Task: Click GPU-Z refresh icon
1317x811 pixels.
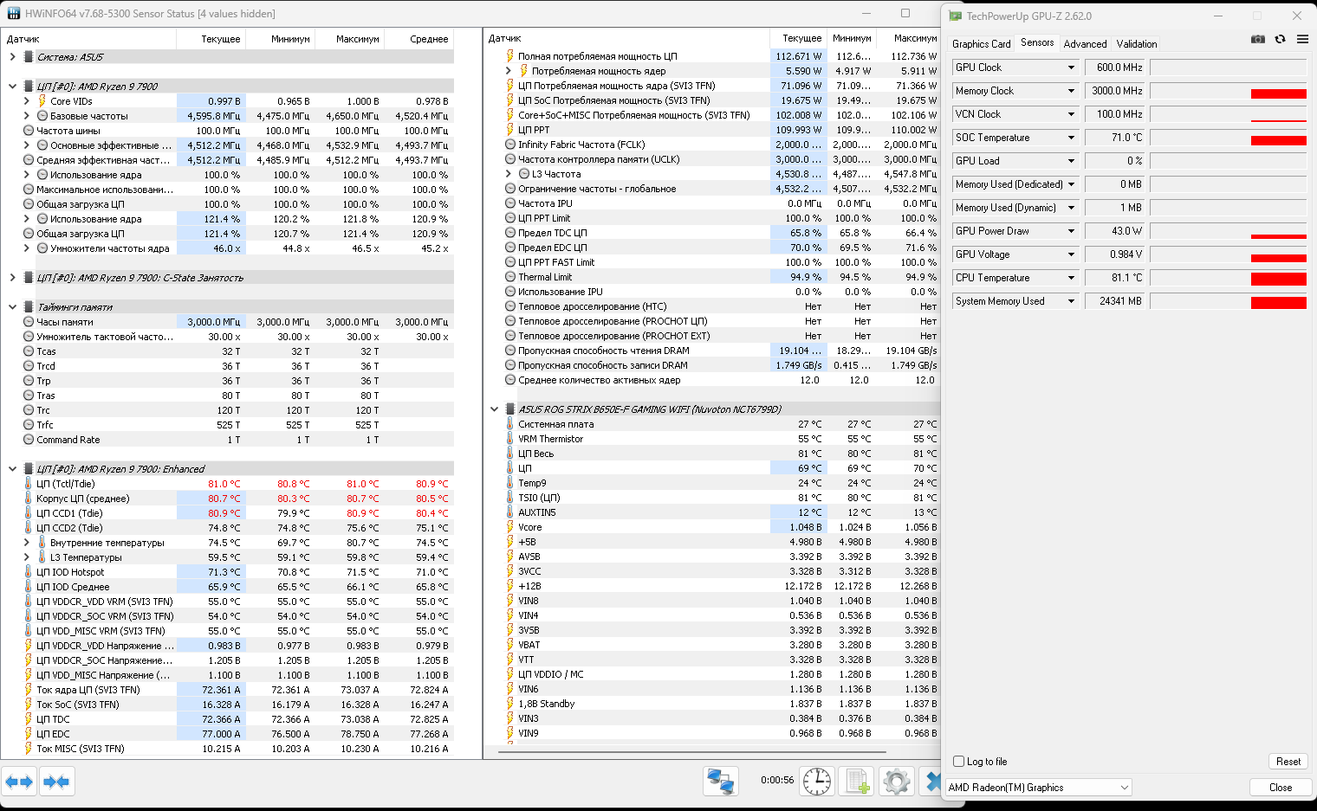Action: (1280, 39)
